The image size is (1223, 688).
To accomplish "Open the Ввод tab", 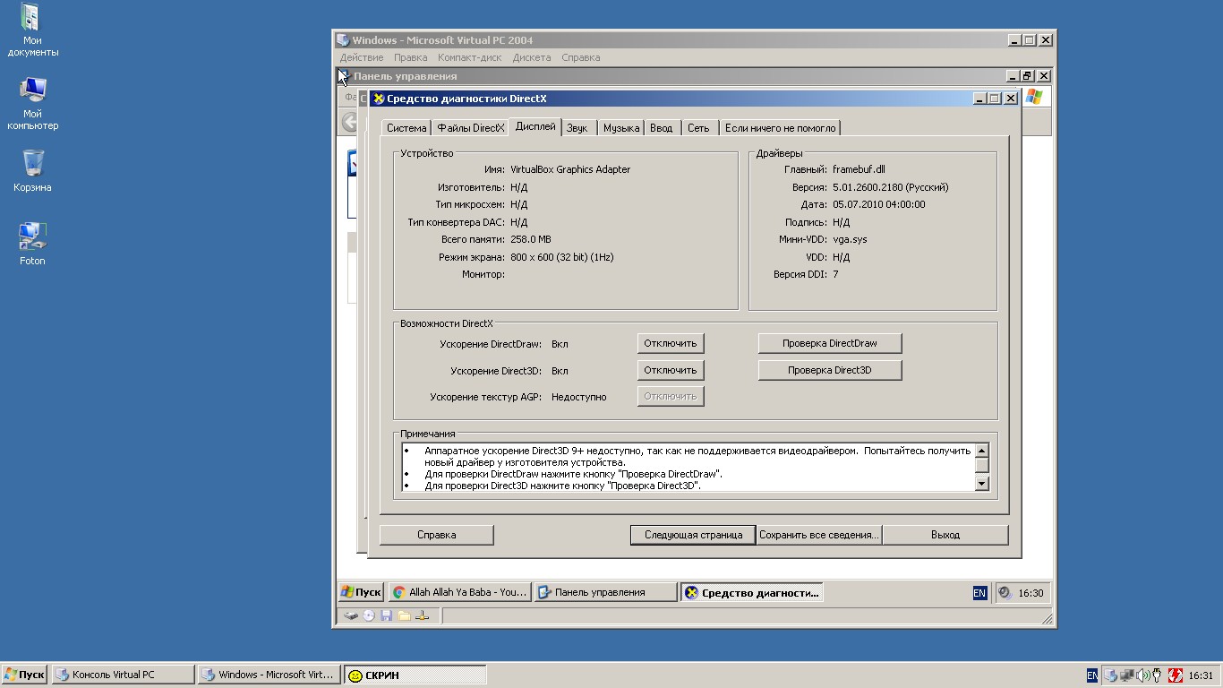I will click(x=662, y=128).
